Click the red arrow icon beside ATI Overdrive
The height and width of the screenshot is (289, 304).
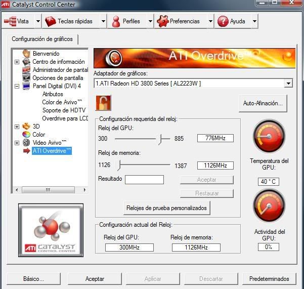point(27,151)
